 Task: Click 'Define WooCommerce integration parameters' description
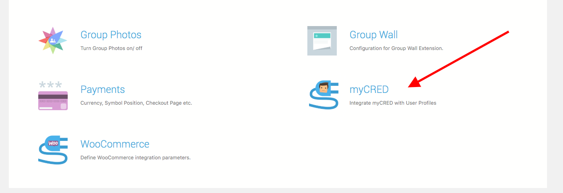[x=135, y=158]
